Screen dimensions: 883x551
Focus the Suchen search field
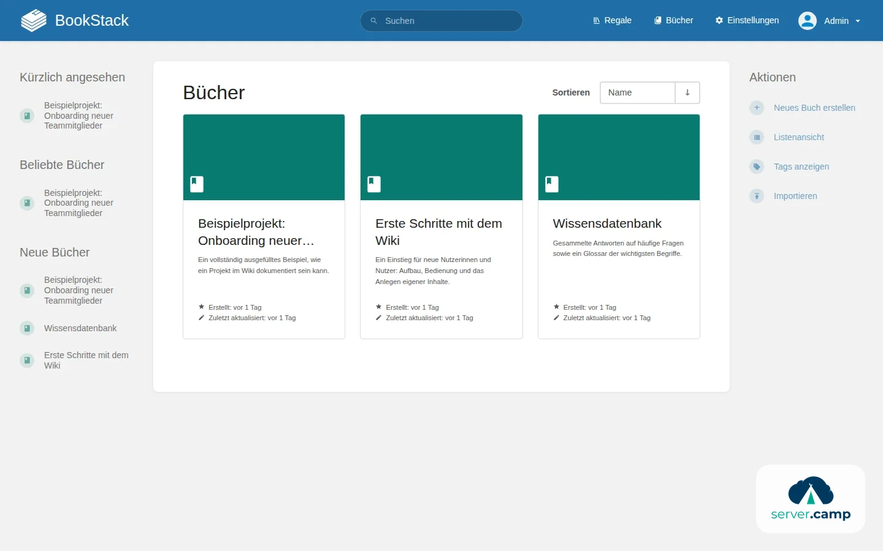[442, 21]
